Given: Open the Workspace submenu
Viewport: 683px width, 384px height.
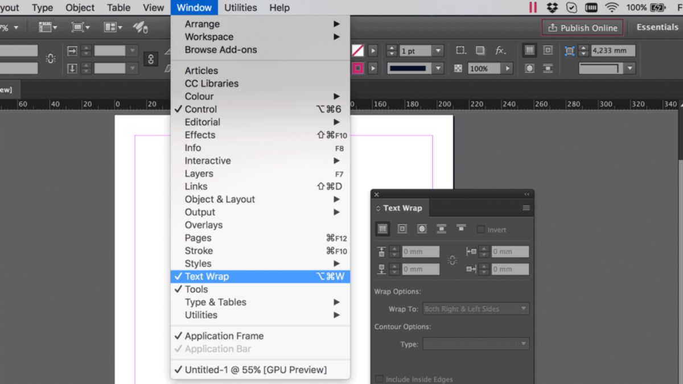Looking at the screenshot, I should coord(260,37).
